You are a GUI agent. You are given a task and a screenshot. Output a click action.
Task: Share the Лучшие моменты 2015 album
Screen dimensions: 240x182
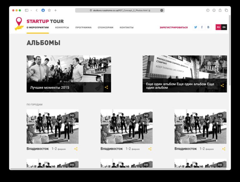click(x=106, y=87)
